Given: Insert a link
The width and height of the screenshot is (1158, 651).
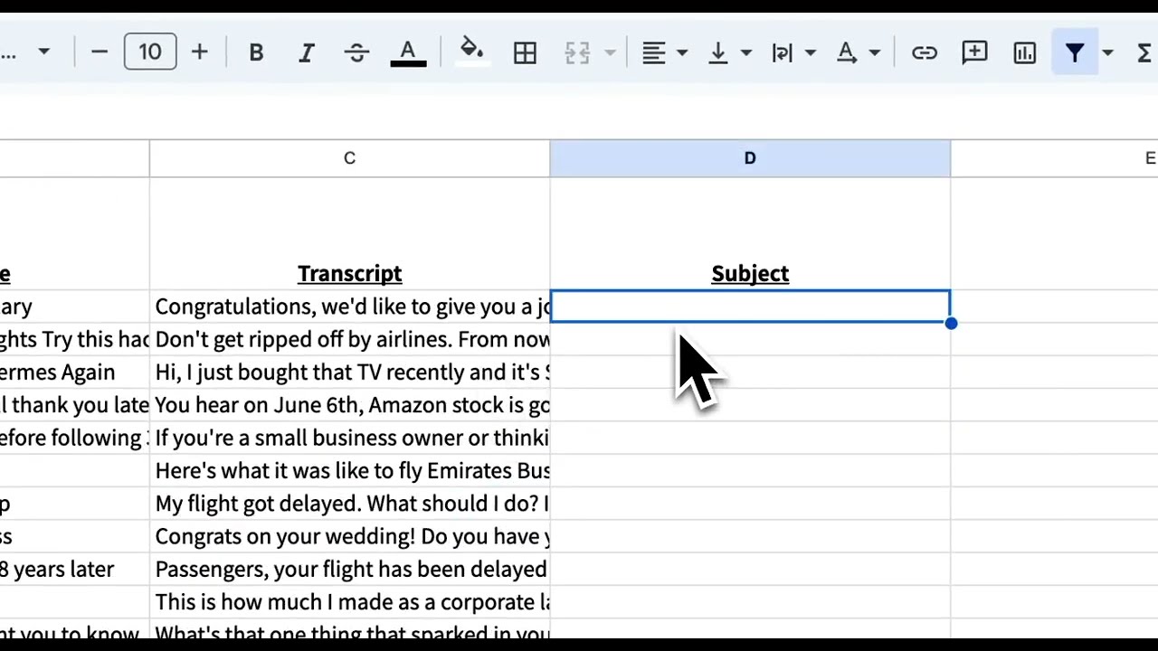Looking at the screenshot, I should (924, 52).
